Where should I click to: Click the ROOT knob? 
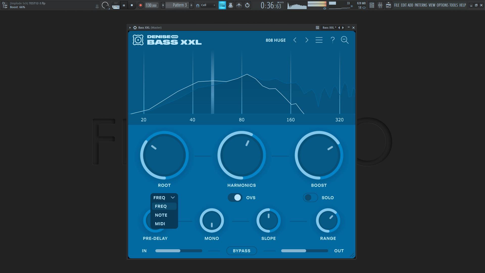(164, 155)
